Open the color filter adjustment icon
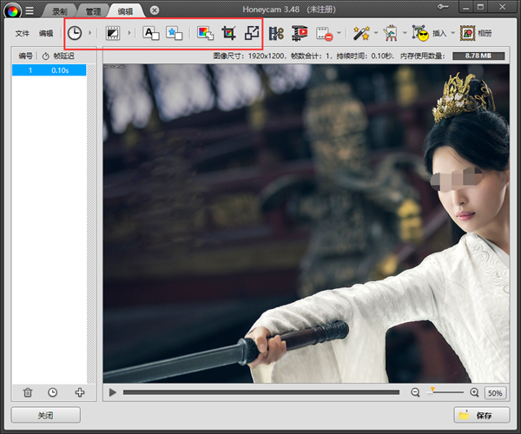Screen dimensions: 521x434 click(x=206, y=33)
